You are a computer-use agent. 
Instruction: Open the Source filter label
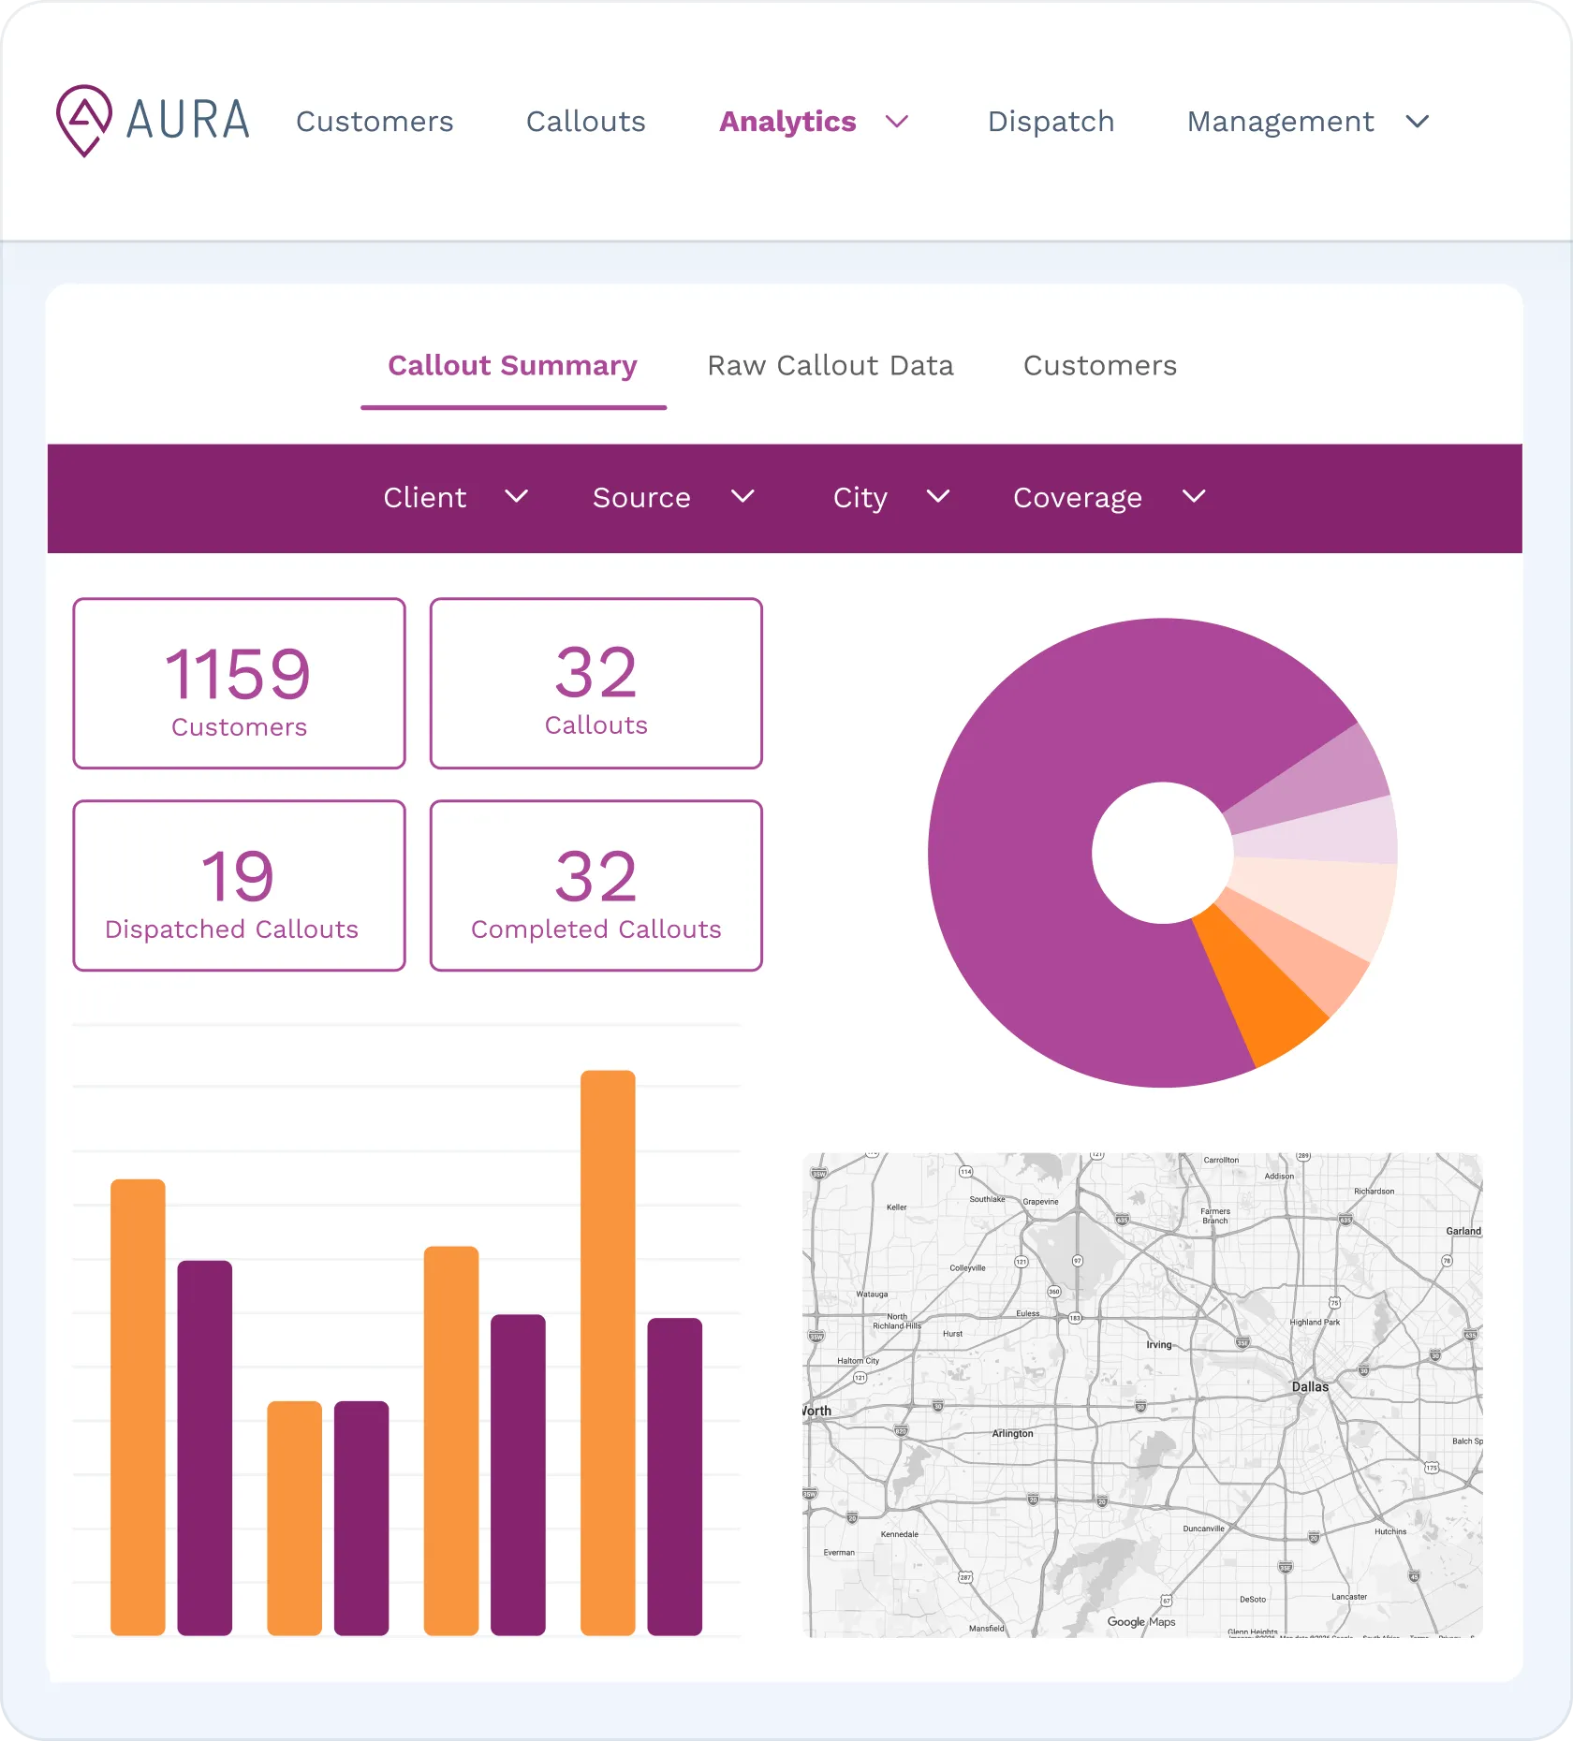click(x=641, y=498)
